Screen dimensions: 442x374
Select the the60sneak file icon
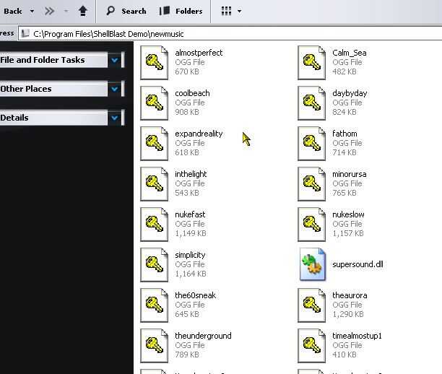[x=154, y=305]
